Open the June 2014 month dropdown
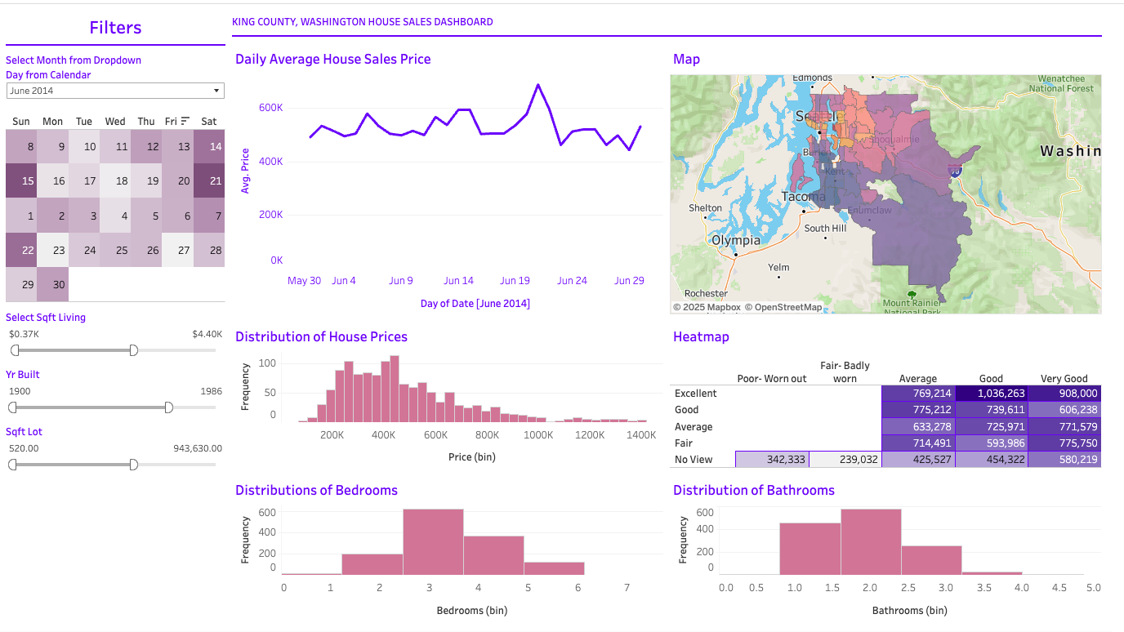1124x632 pixels. coord(115,91)
